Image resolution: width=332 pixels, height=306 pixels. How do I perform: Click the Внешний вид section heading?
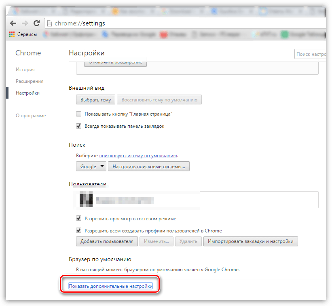click(87, 88)
